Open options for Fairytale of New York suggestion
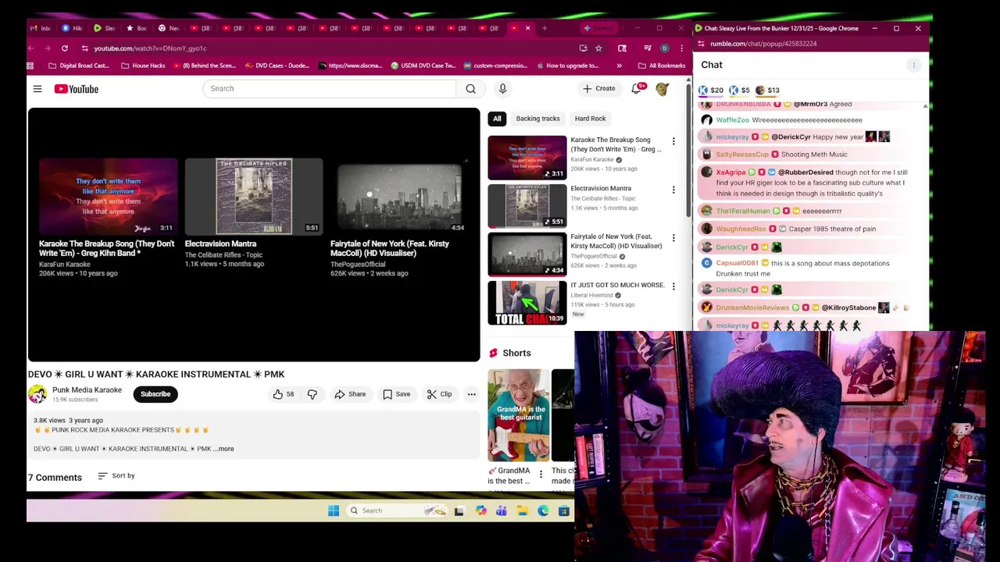 pyautogui.click(x=673, y=238)
